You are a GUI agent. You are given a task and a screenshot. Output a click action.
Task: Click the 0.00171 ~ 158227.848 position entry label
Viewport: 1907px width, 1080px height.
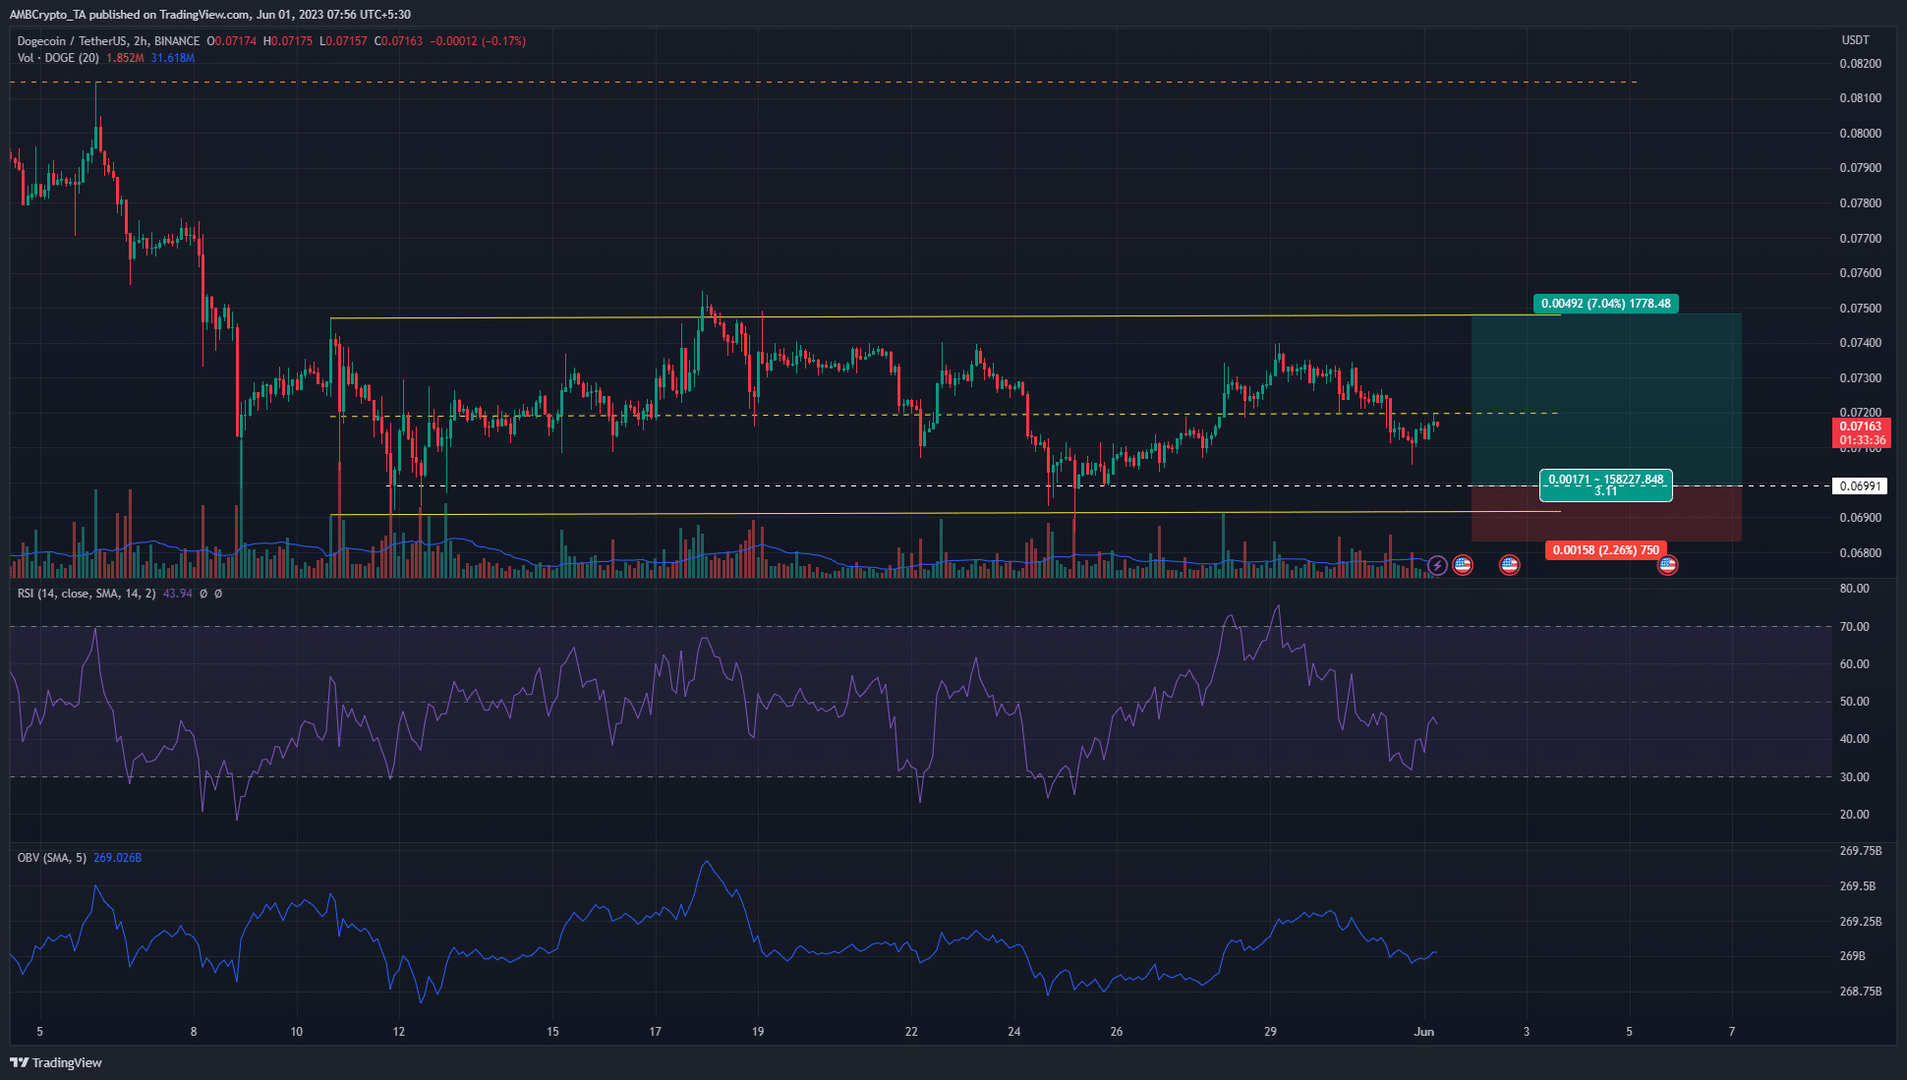[1606, 485]
